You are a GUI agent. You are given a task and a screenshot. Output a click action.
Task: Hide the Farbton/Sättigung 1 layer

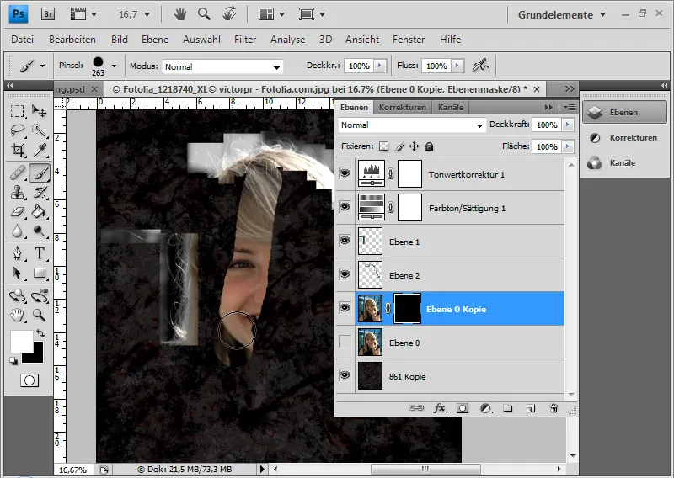pos(345,207)
